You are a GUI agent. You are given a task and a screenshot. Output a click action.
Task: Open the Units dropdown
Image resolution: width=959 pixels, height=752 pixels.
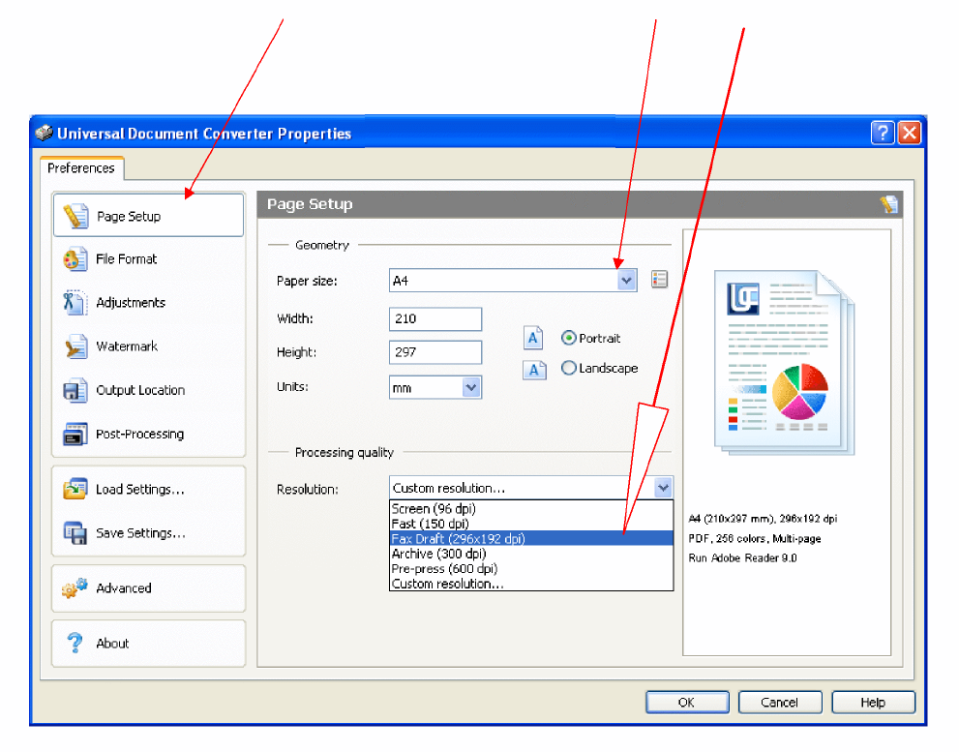pos(470,387)
